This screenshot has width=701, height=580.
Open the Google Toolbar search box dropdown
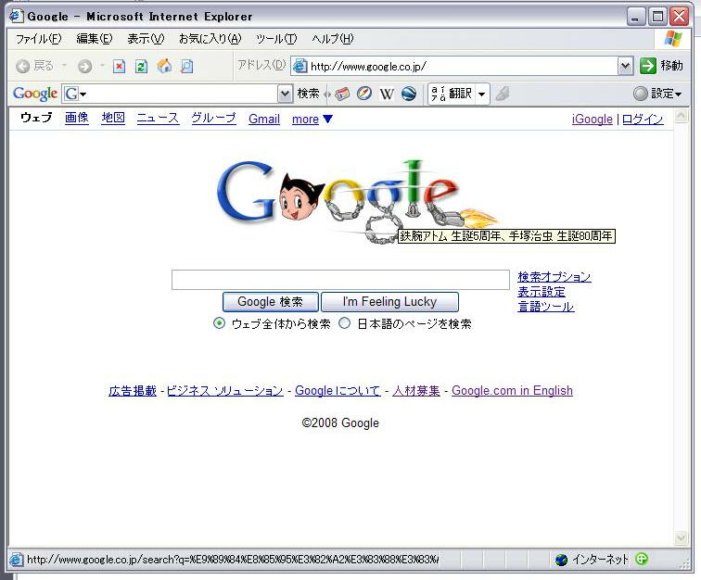click(285, 94)
